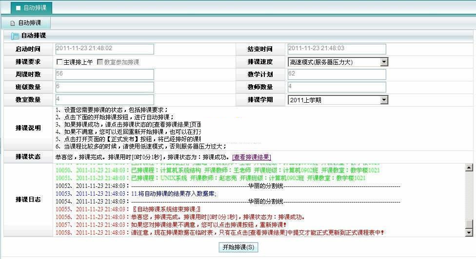
Task: Click the 开始排课(S) button
Action: point(238,247)
